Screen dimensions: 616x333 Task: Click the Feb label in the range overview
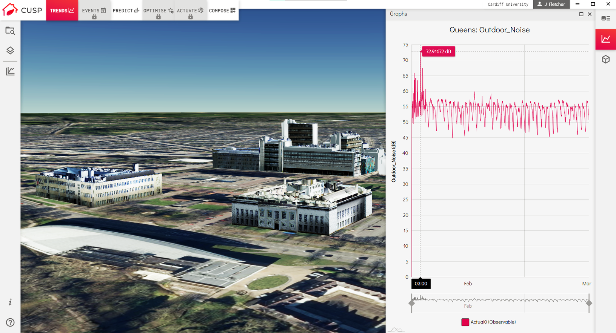468,306
